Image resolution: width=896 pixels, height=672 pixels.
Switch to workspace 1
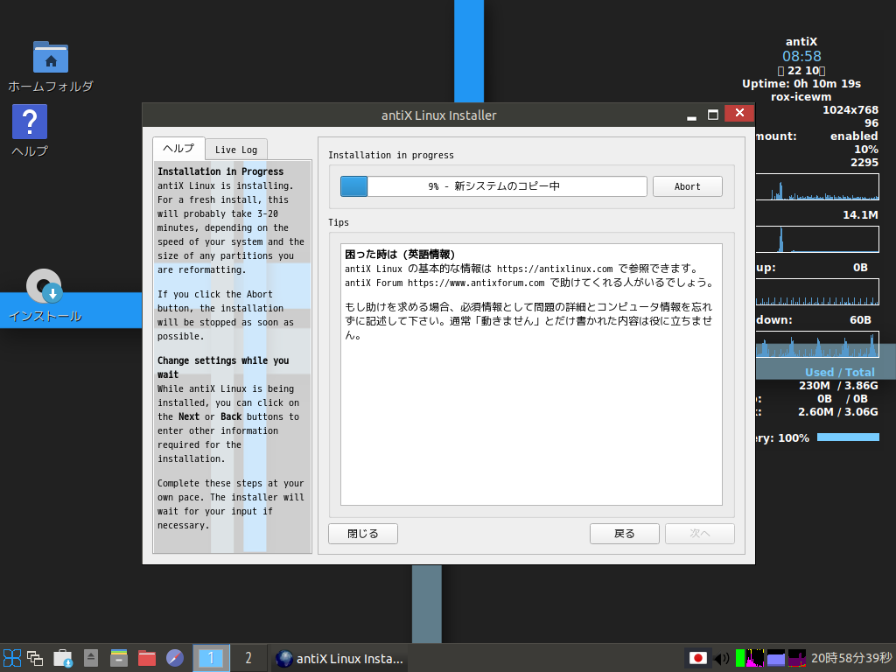tap(211, 658)
